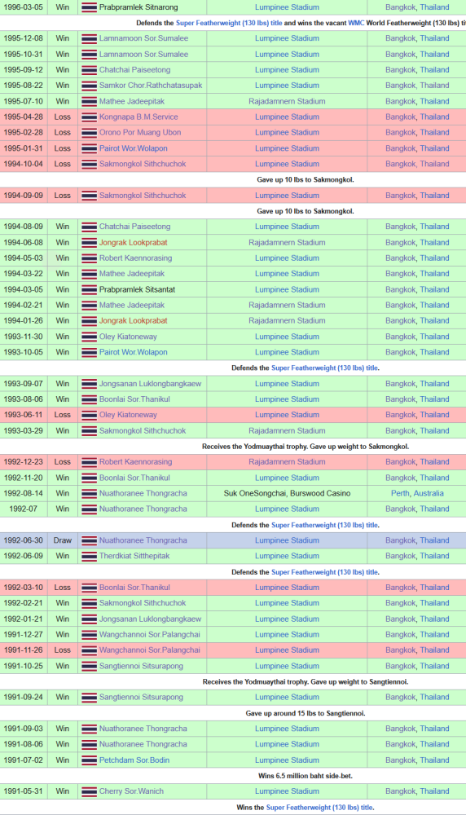Screen dimensions: 466x815
Task: Open Therdkiat Sitthepitak link
Action: point(134,556)
